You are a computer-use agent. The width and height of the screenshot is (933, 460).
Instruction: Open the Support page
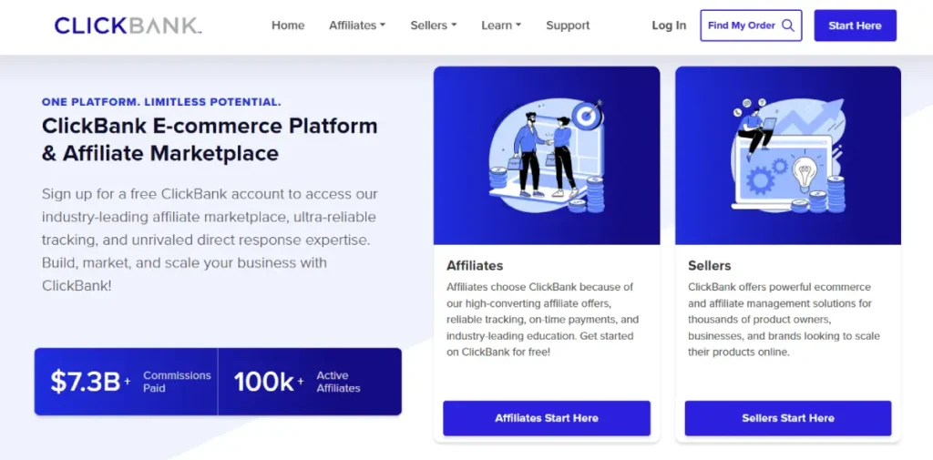(x=568, y=26)
